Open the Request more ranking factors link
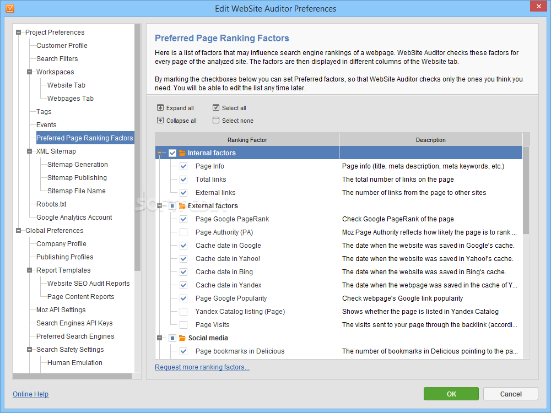This screenshot has height=413, width=551. [202, 367]
